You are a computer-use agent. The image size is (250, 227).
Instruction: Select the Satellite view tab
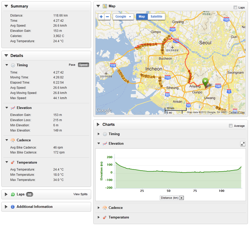pyautogui.click(x=156, y=17)
